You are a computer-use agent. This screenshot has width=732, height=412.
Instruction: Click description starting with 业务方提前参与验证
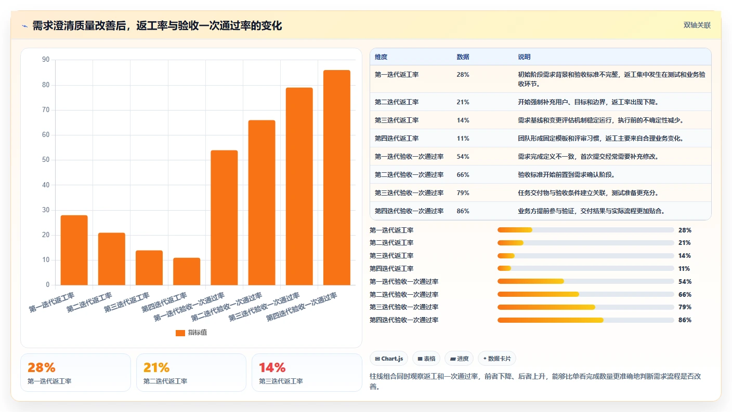(x=592, y=211)
